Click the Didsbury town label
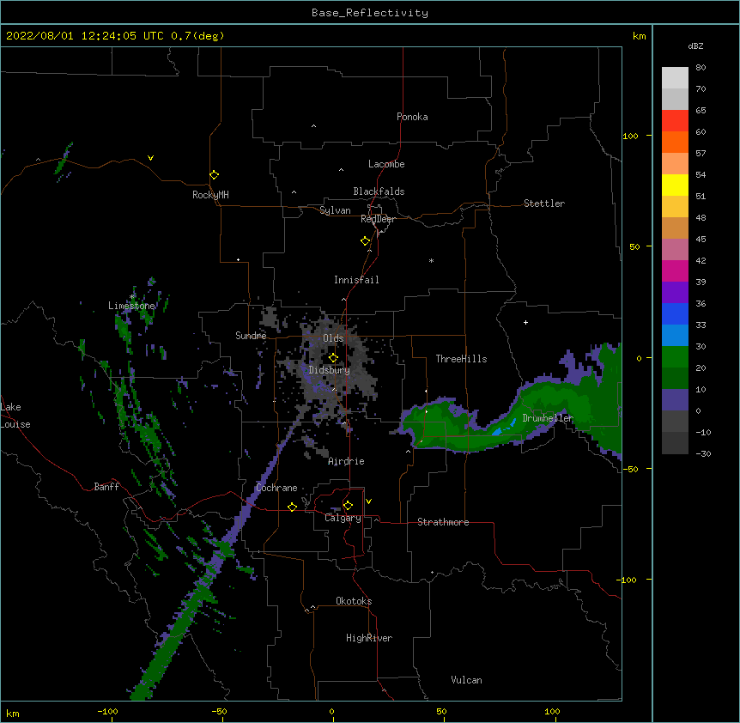Image resolution: width=740 pixels, height=723 pixels. 330,370
